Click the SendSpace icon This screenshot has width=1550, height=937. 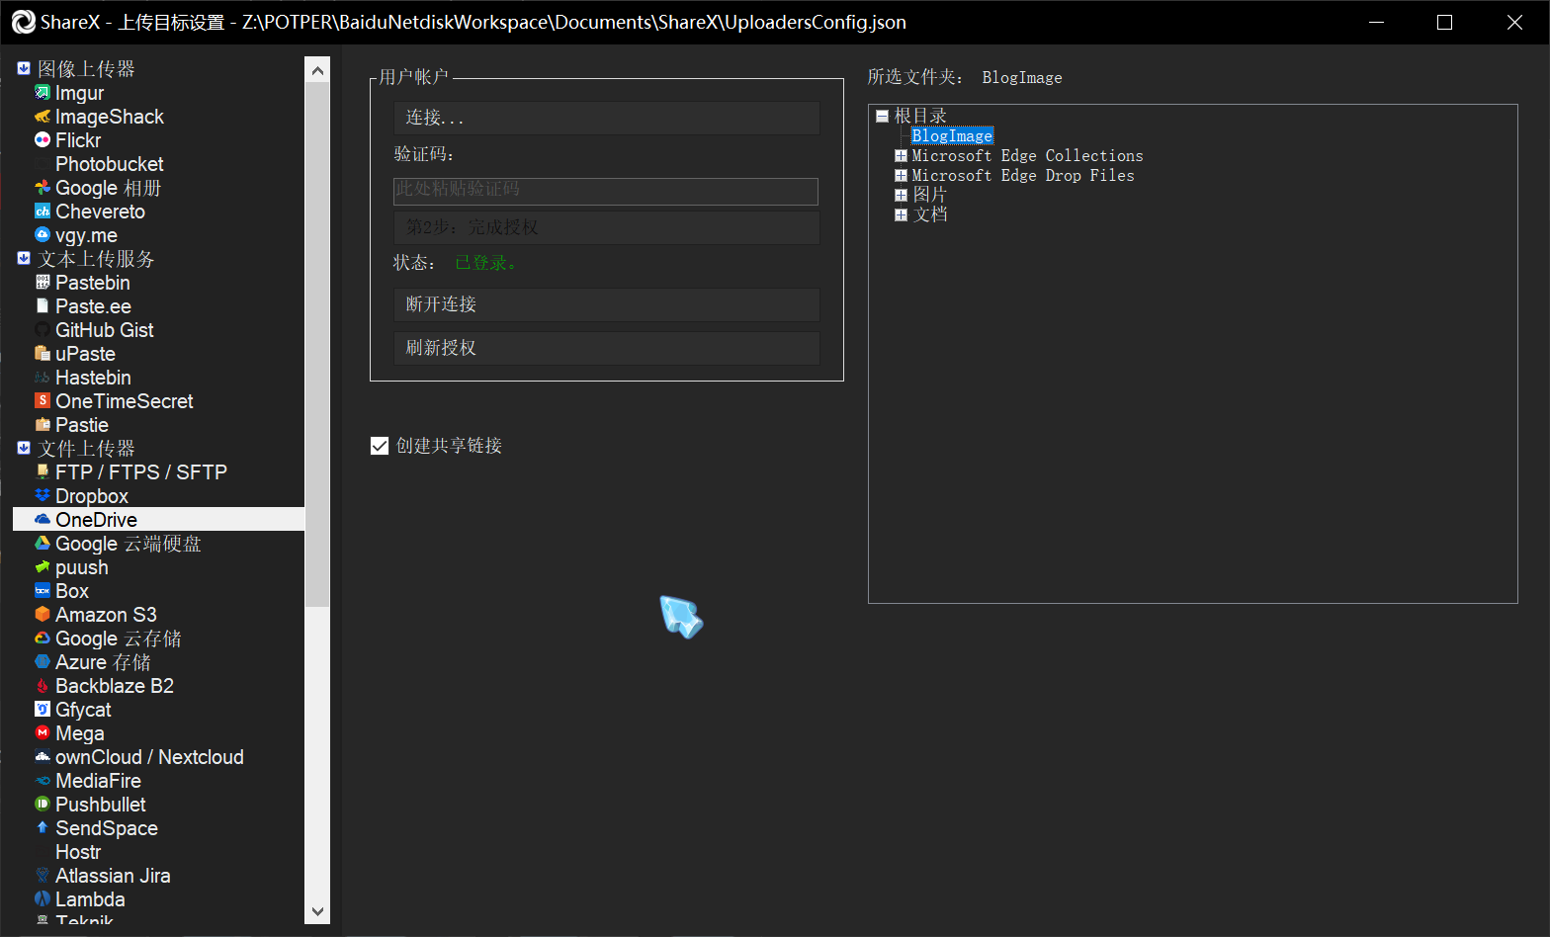43,828
